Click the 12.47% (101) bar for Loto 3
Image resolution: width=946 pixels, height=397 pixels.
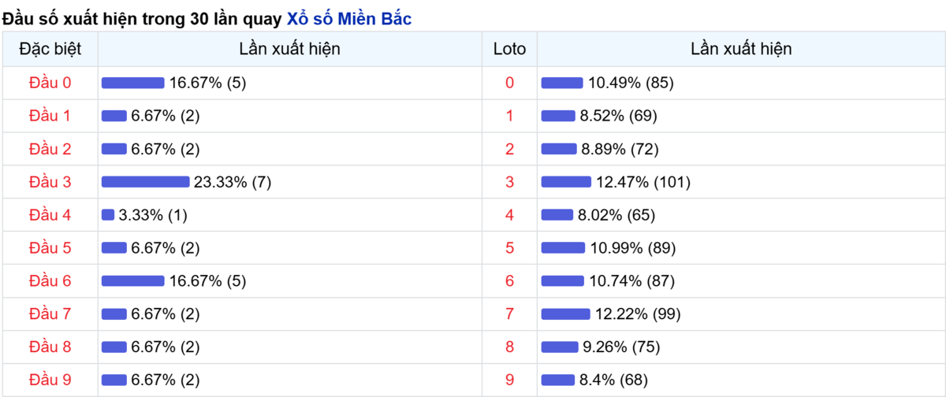(x=566, y=182)
